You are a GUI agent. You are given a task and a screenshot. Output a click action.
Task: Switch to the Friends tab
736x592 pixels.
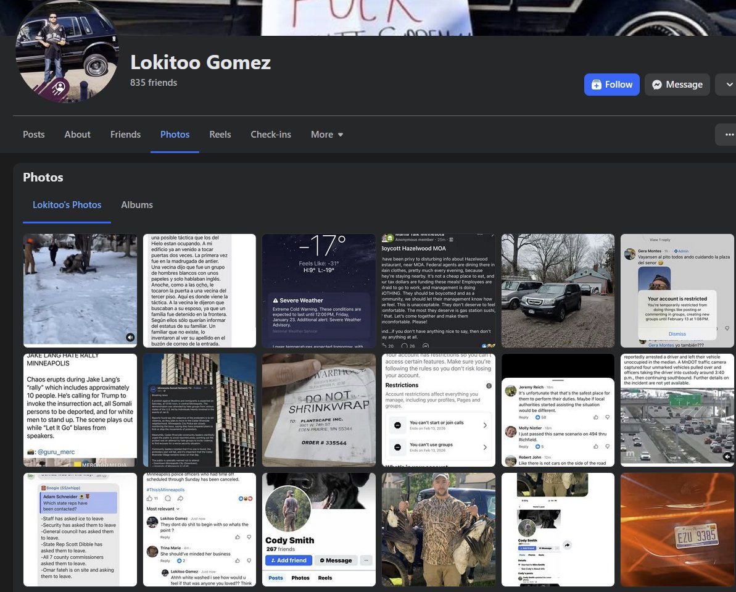[x=125, y=135]
